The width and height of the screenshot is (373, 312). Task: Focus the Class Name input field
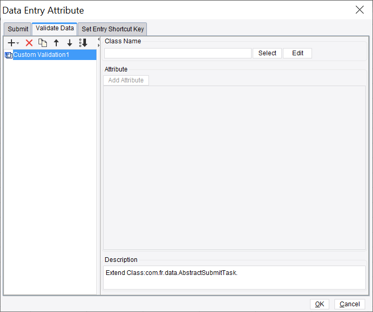(x=178, y=53)
